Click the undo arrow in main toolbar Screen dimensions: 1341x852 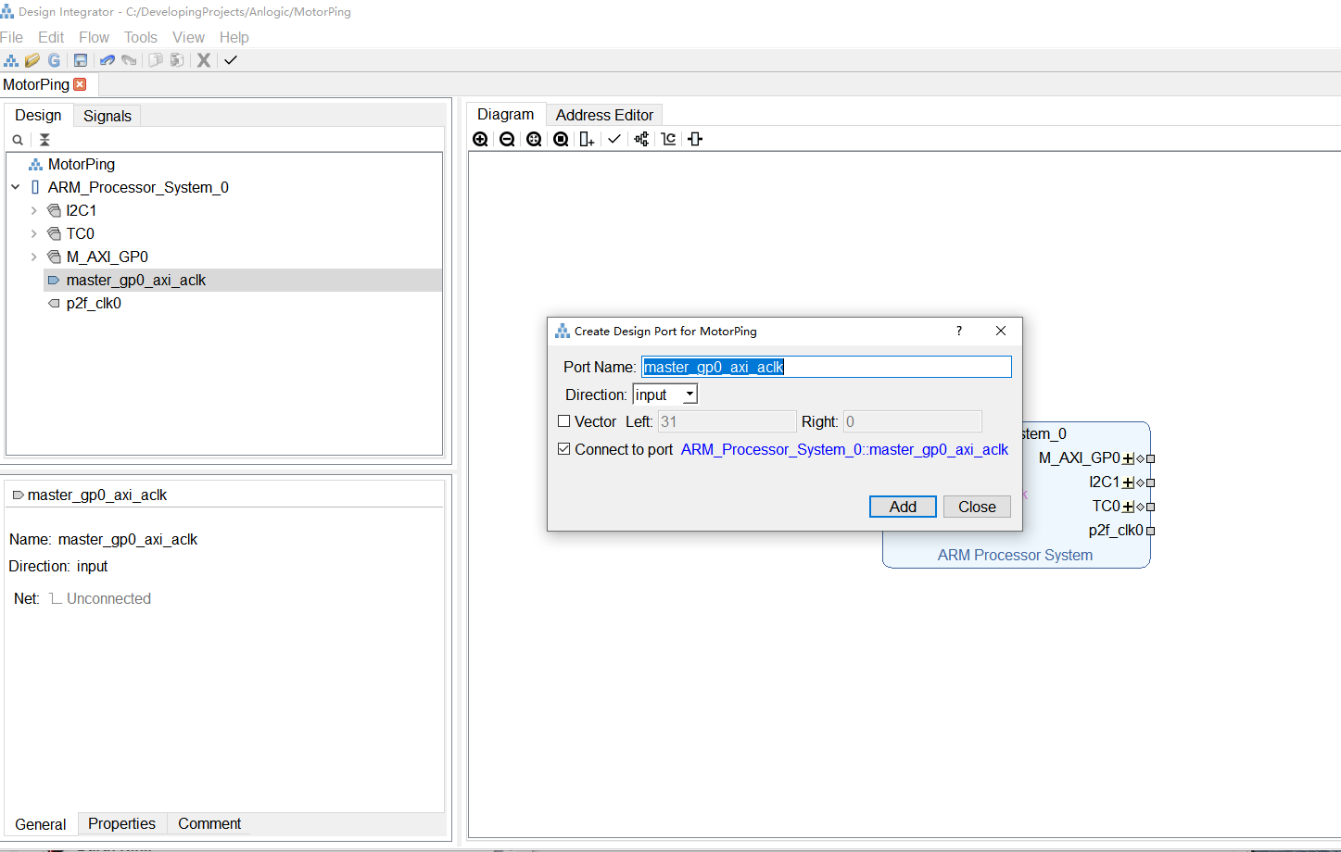click(108, 60)
